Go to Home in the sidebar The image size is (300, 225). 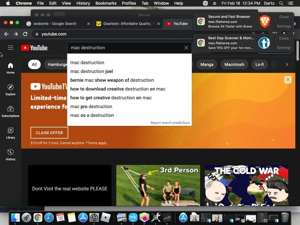(11, 68)
